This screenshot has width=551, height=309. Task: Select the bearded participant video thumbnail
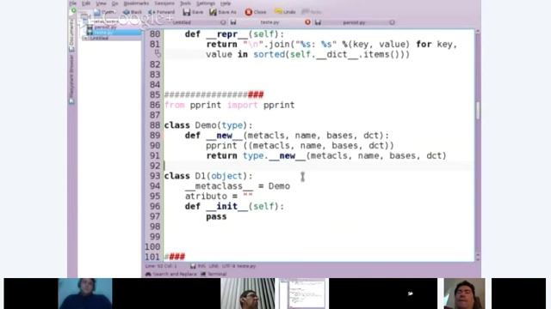248,294
